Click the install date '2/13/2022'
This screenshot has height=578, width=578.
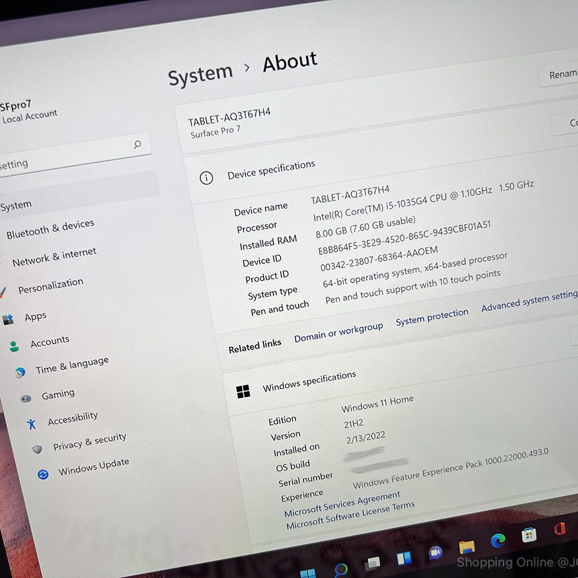click(x=365, y=437)
